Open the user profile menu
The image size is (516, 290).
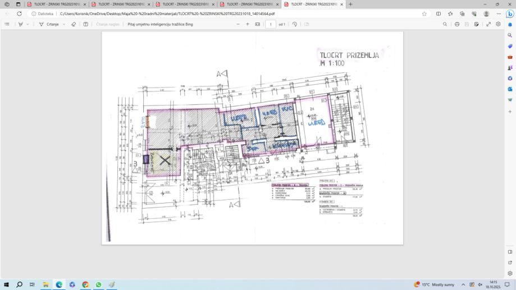(486, 14)
